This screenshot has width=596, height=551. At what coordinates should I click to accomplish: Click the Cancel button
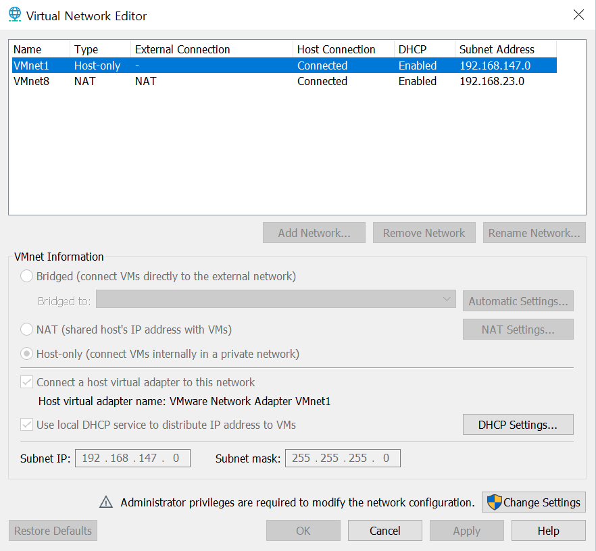coord(385,531)
